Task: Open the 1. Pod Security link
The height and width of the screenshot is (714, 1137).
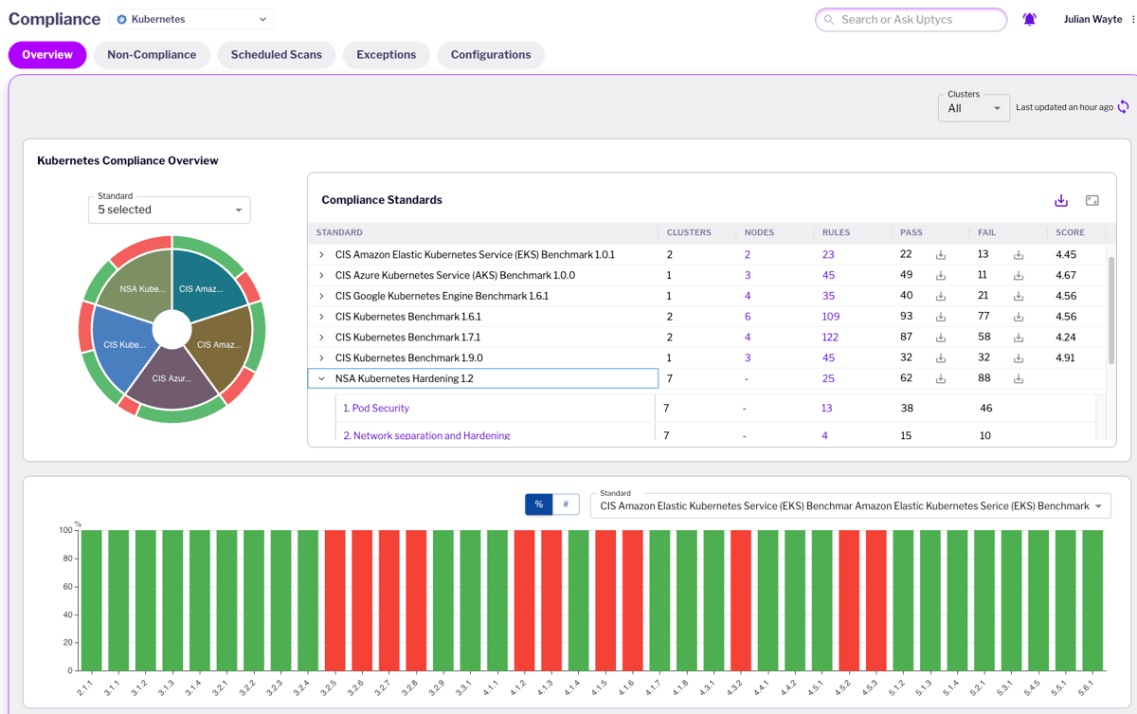Action: (376, 409)
